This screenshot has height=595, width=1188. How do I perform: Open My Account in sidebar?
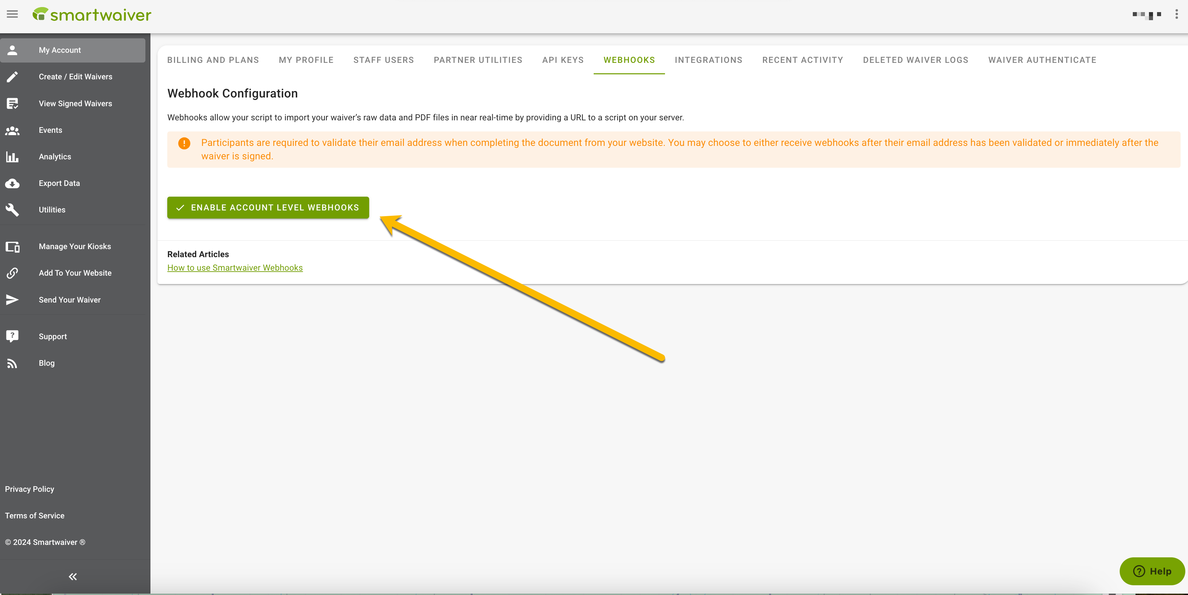point(73,50)
